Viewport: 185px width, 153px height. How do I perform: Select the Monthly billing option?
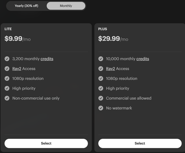(66, 6)
